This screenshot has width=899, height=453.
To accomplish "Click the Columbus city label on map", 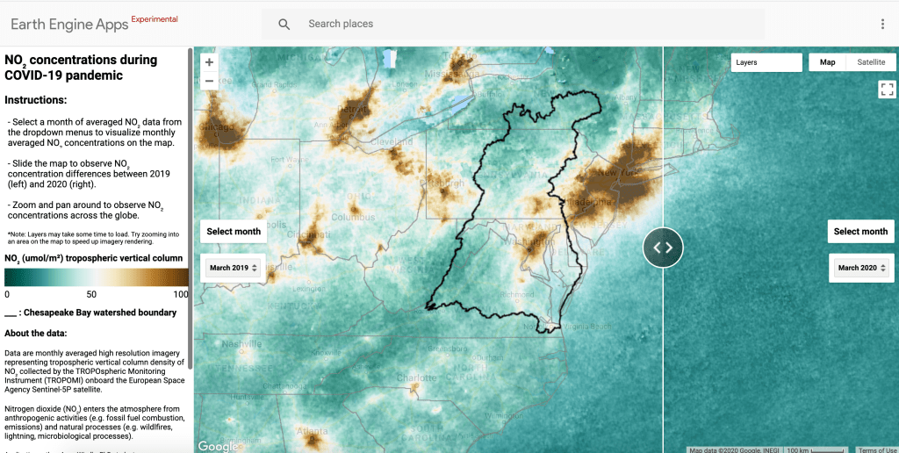I will 353,218.
